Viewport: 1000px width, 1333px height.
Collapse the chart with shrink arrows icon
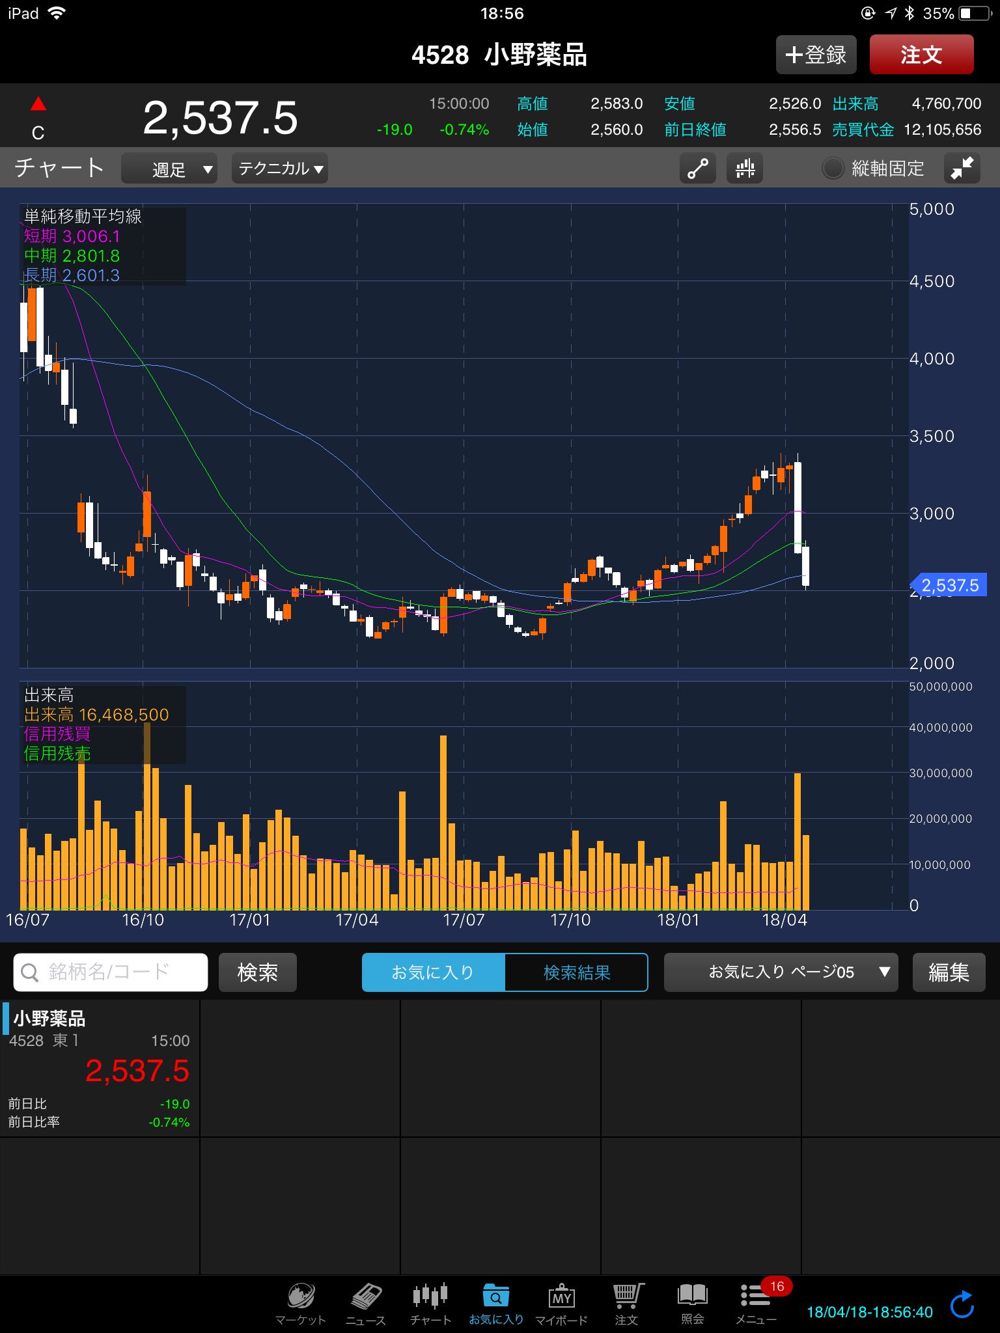click(962, 169)
